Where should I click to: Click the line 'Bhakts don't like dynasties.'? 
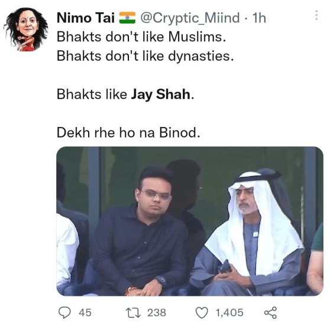point(145,56)
